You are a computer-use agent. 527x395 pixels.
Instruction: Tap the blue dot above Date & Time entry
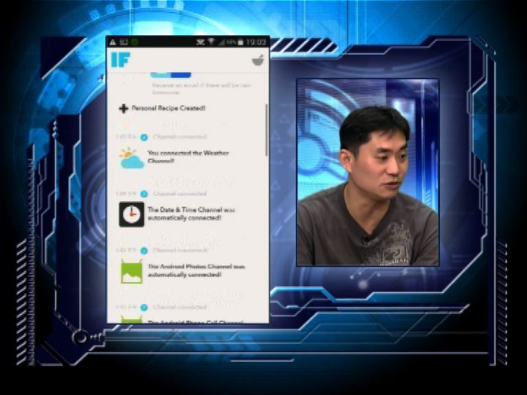coord(144,194)
